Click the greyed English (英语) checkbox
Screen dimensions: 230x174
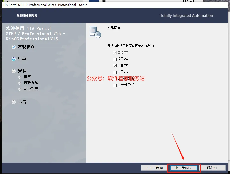(115, 53)
